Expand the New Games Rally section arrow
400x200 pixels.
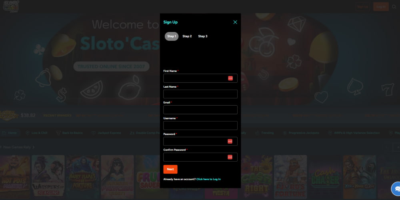pyautogui.click(x=34, y=147)
